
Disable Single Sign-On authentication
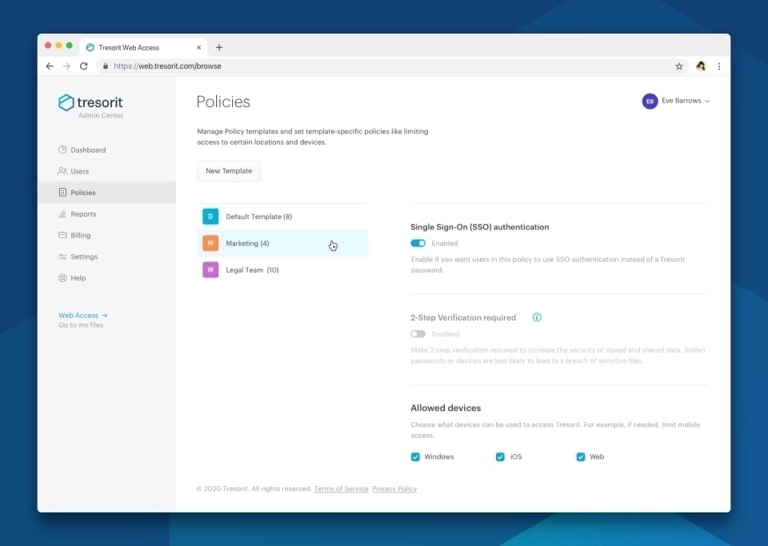click(x=418, y=242)
